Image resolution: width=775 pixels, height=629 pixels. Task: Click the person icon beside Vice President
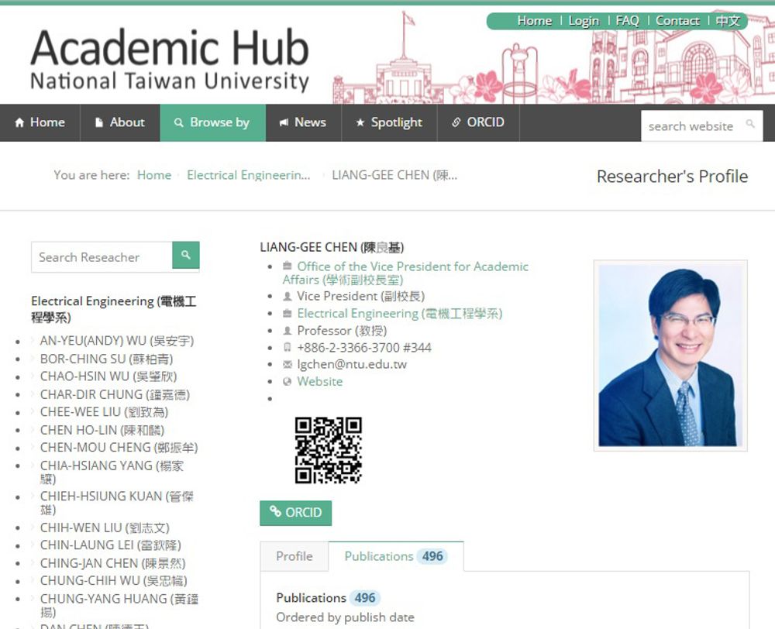pos(288,296)
